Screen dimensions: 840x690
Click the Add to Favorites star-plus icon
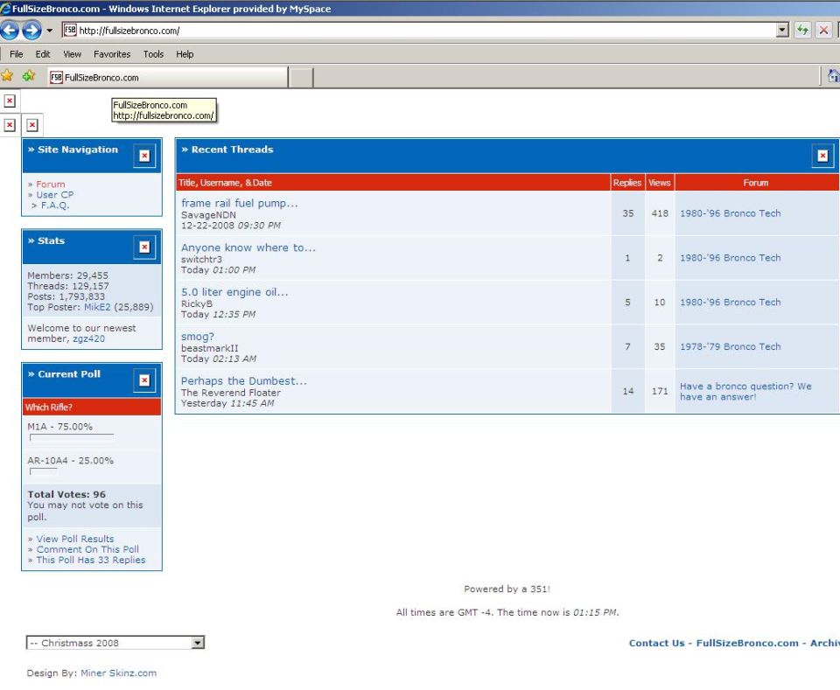(x=29, y=76)
